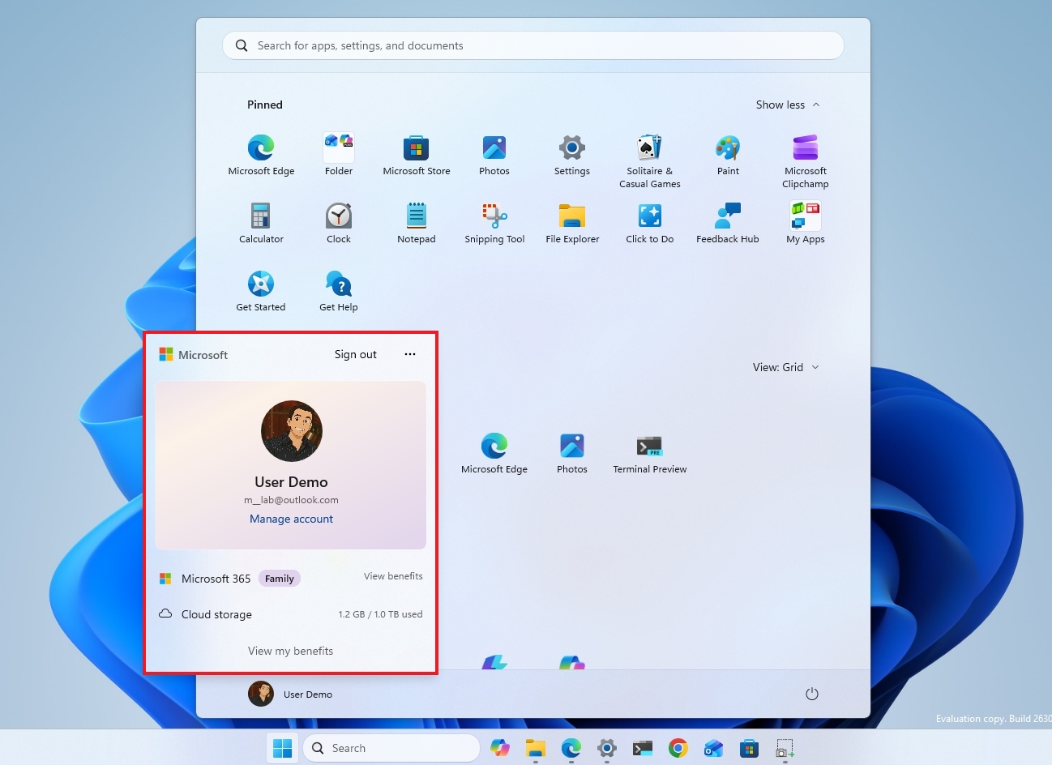This screenshot has height=765, width=1052.
Task: Click View my benefits
Action: (290, 651)
